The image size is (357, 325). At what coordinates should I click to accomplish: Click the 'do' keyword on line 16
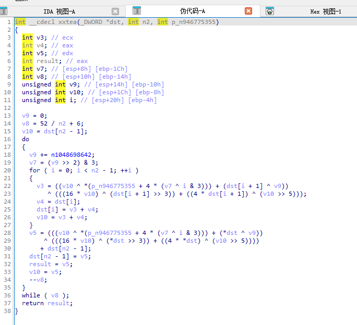coord(26,139)
